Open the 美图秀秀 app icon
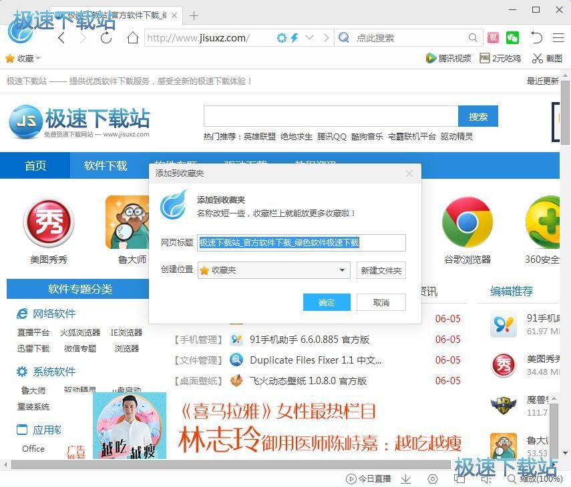Viewport: 571px width, 487px height. pos(49,222)
